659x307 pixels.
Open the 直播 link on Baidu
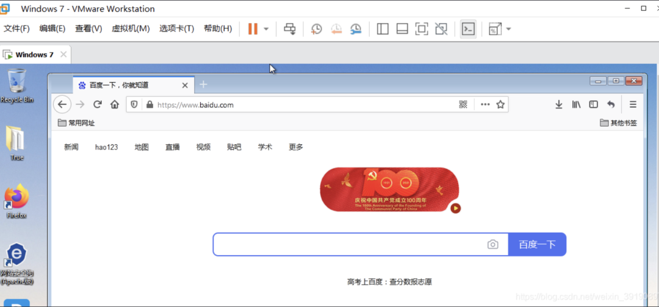point(172,147)
